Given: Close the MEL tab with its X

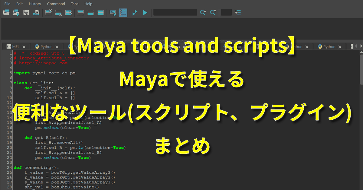Looking at the screenshot, I should [24, 47].
